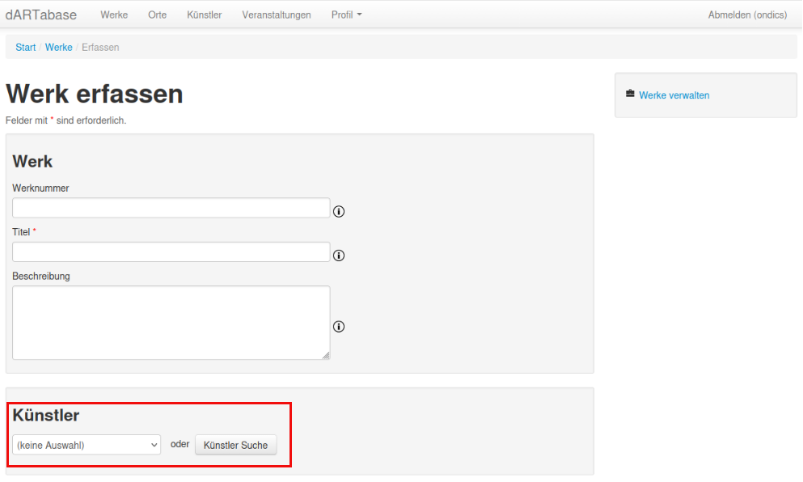The image size is (803, 482).
Task: Click the Start breadcrumb link
Action: [26, 48]
